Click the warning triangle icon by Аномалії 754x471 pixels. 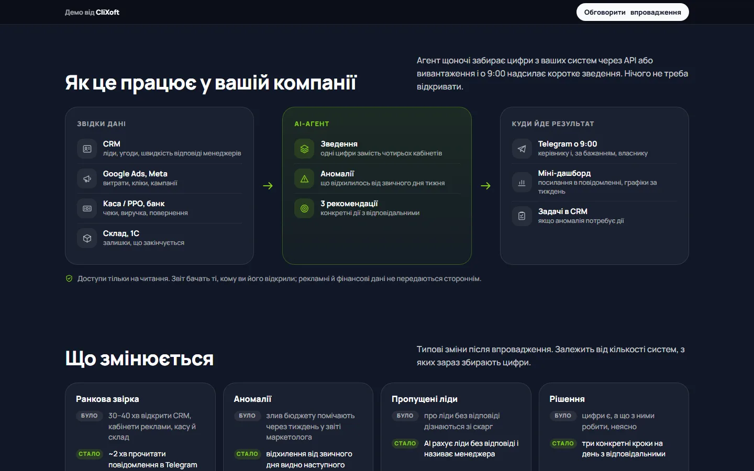click(x=304, y=178)
